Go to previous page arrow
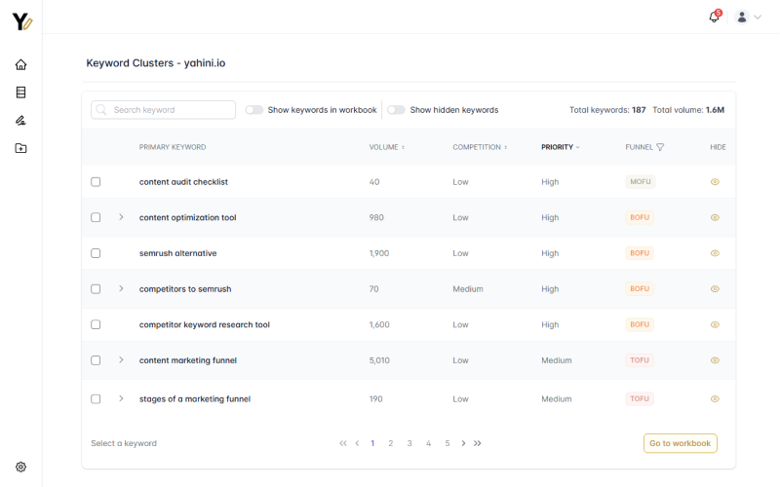 tap(357, 443)
